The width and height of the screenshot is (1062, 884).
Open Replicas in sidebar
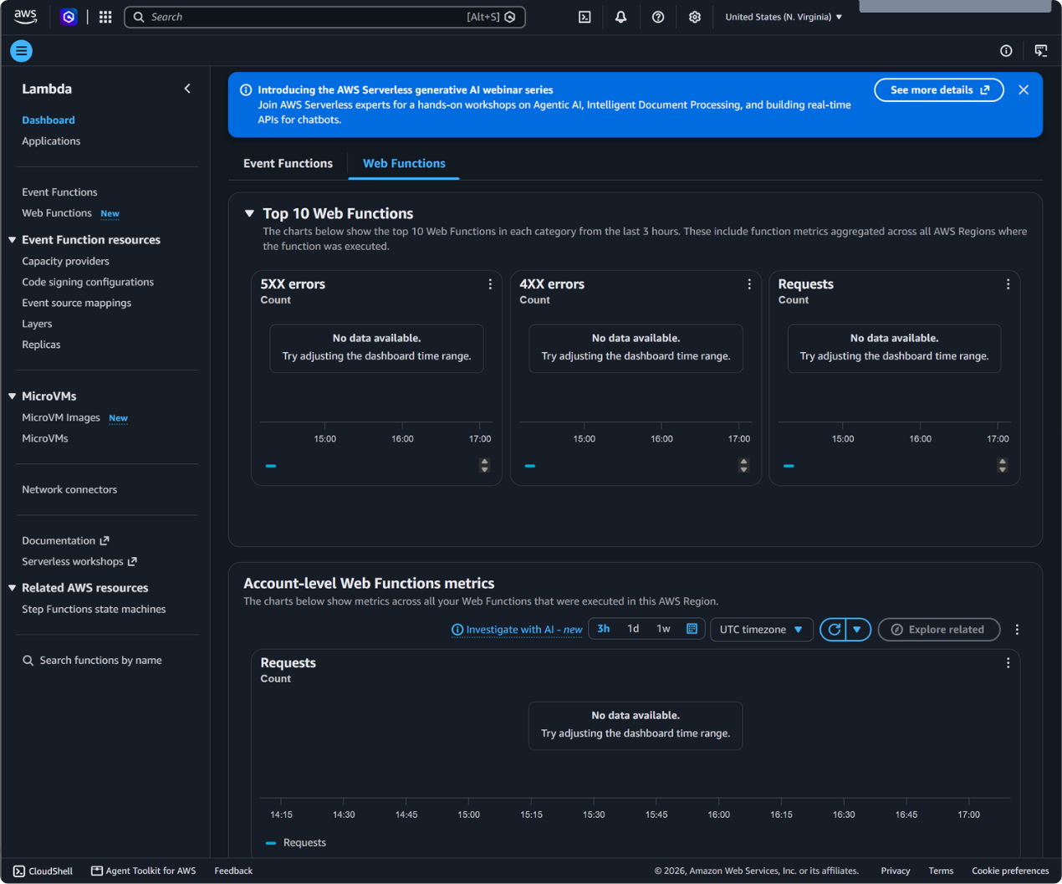41,345
